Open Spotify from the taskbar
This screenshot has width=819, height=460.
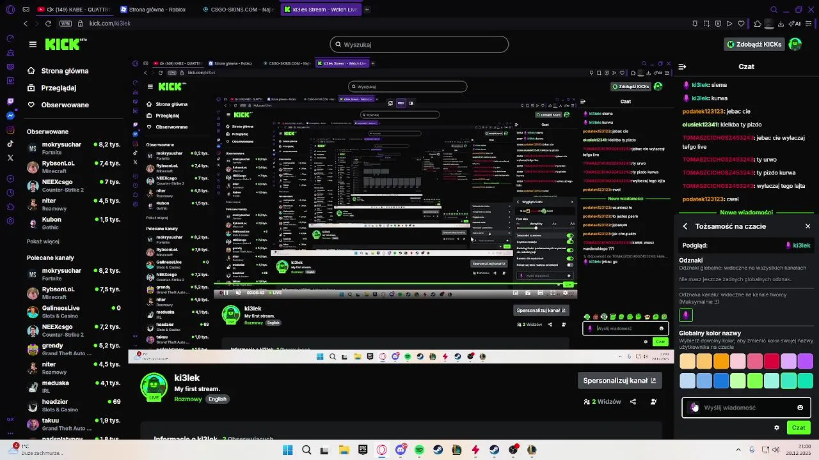click(419, 450)
